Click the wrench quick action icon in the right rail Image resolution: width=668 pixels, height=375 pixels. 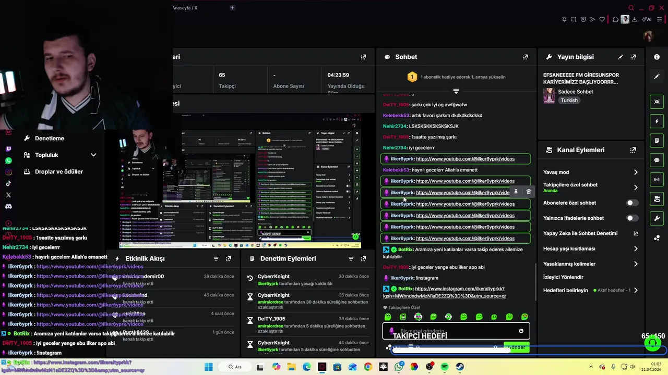657,218
